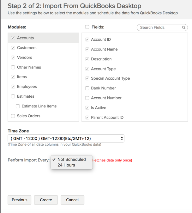192x213 pixels.
Task: Check the Sales Orders module checkbox
Action: pyautogui.click(x=13, y=116)
